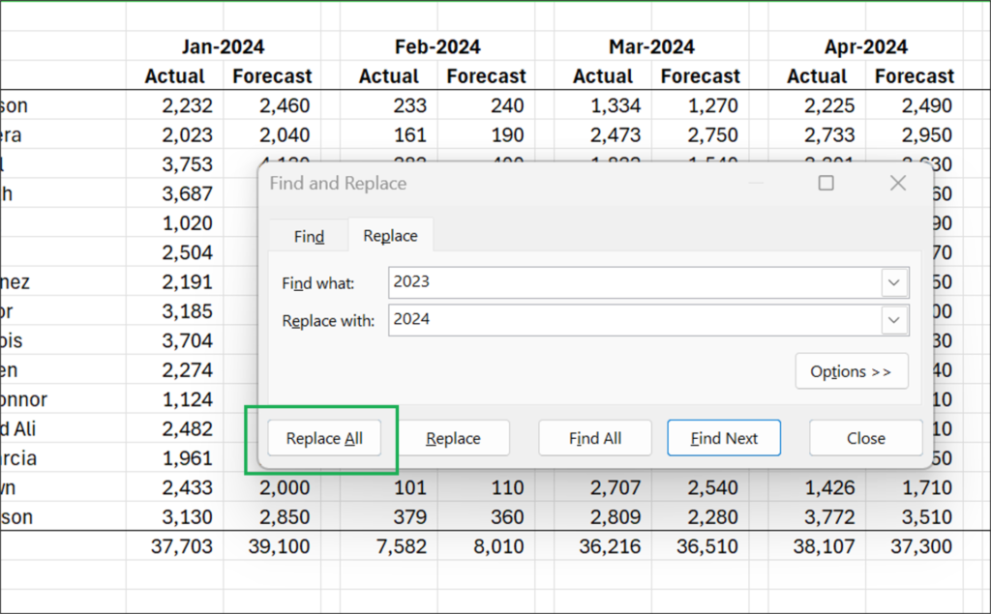Open the Replace with dropdown arrow
Image resolution: width=991 pixels, height=614 pixels.
coord(894,320)
